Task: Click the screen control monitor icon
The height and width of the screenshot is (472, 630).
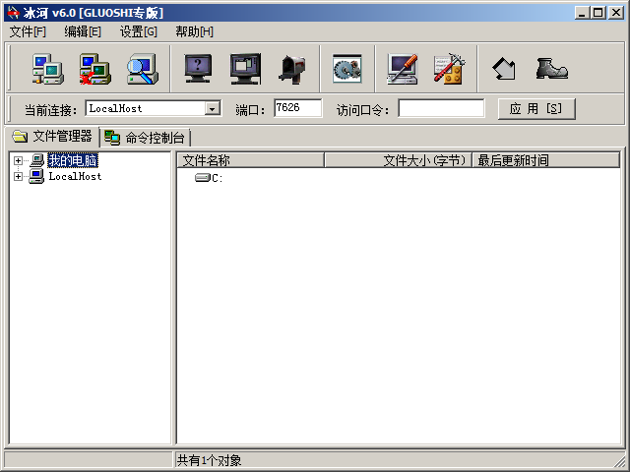Action: 245,69
